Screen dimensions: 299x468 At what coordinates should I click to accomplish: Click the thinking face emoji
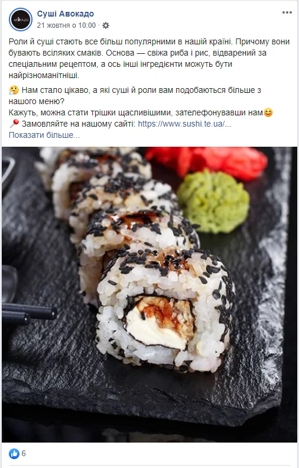point(14,90)
